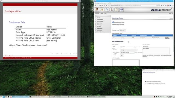Click Delete Rule link for Synology row
Screen dimensions: 175x98
pyautogui.click(x=167, y=38)
